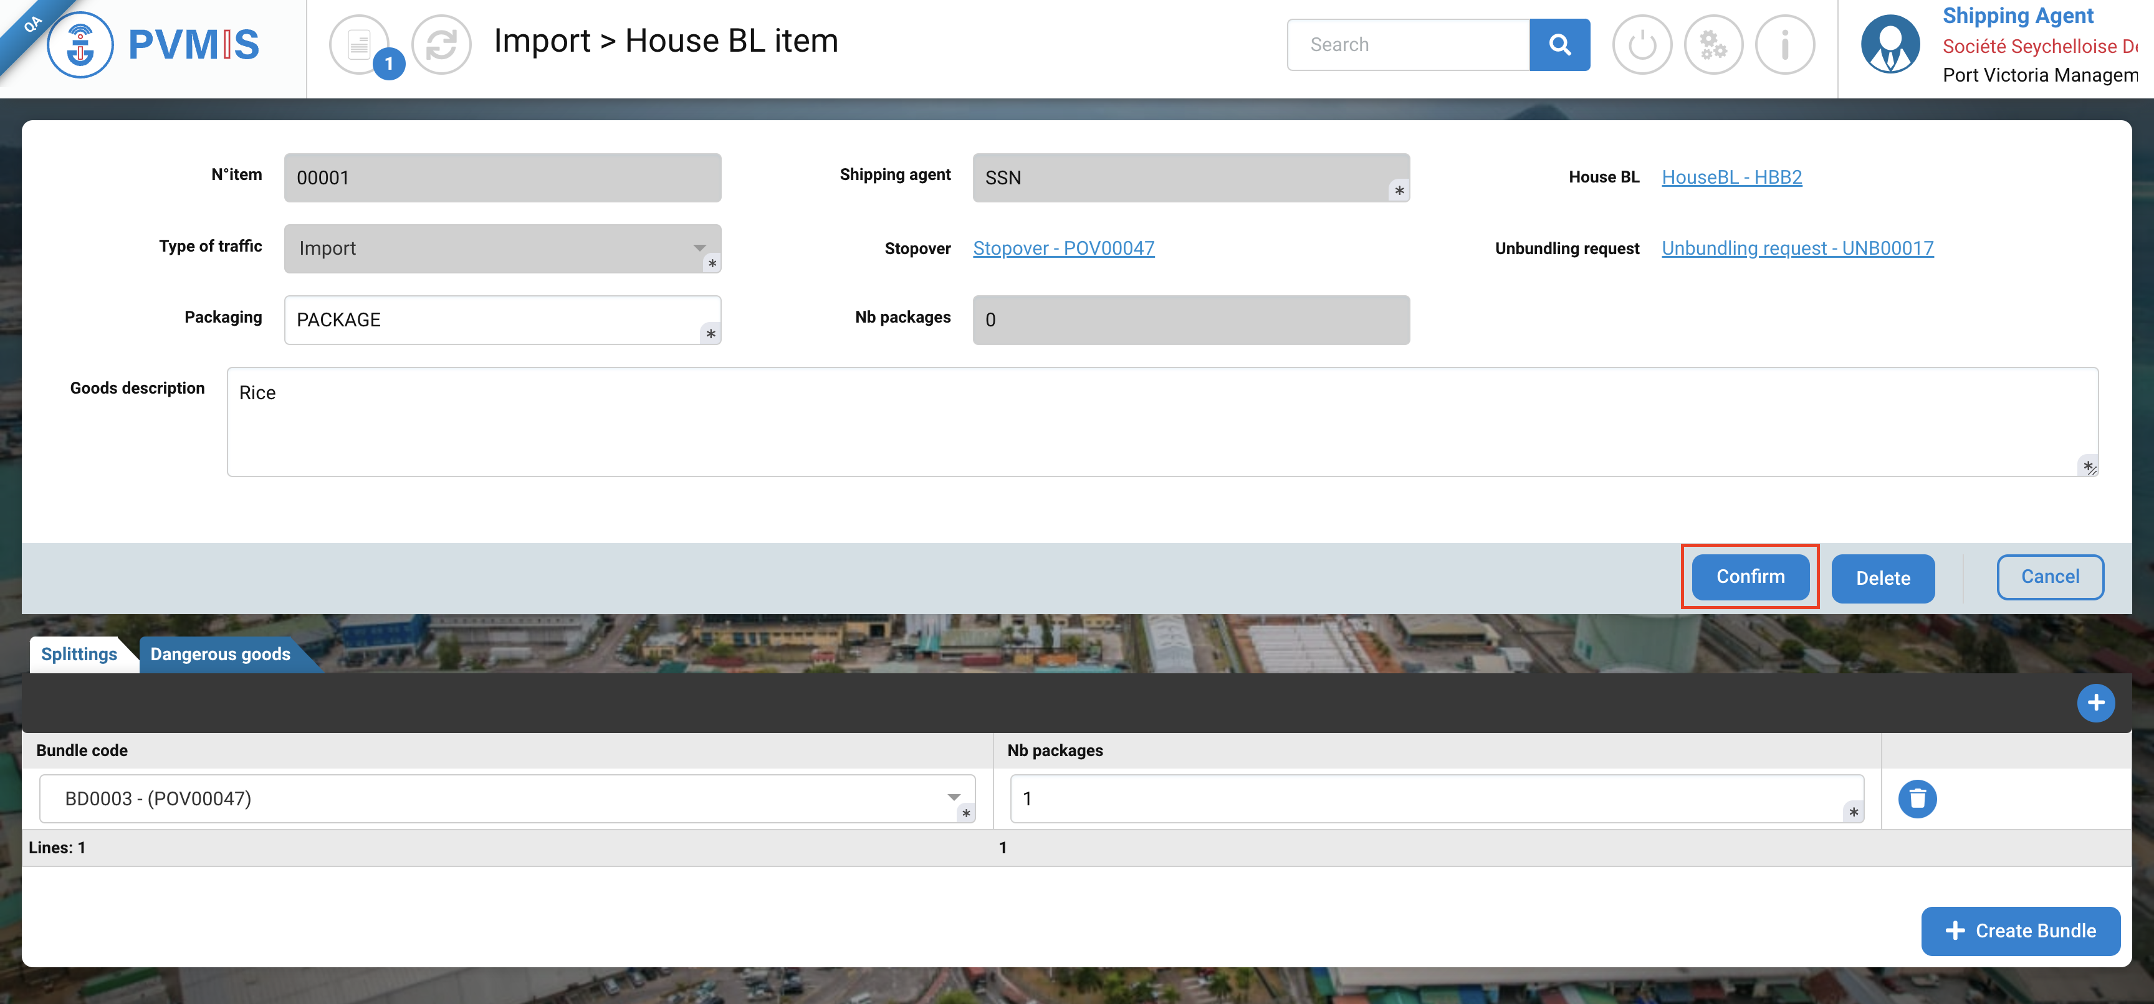
Task: Add a splitting line with plus icon
Action: click(2095, 703)
